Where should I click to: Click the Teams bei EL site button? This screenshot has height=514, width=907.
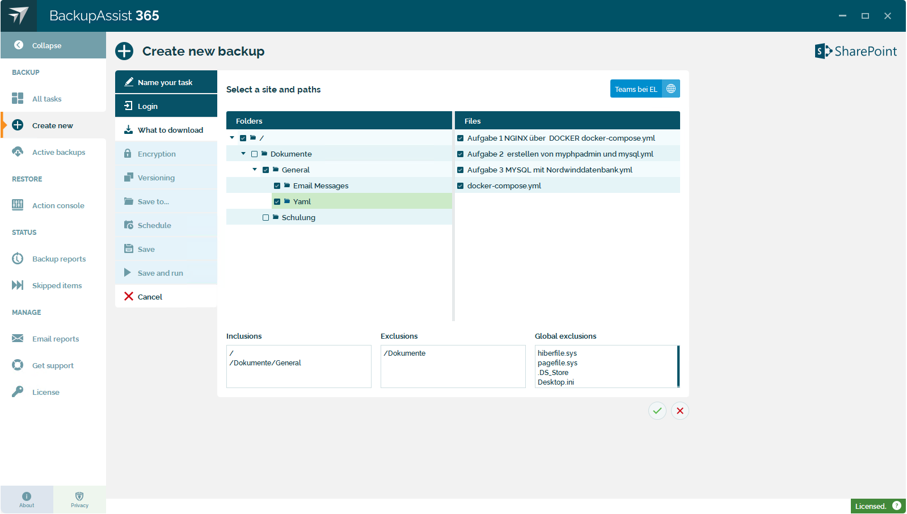[x=636, y=89]
